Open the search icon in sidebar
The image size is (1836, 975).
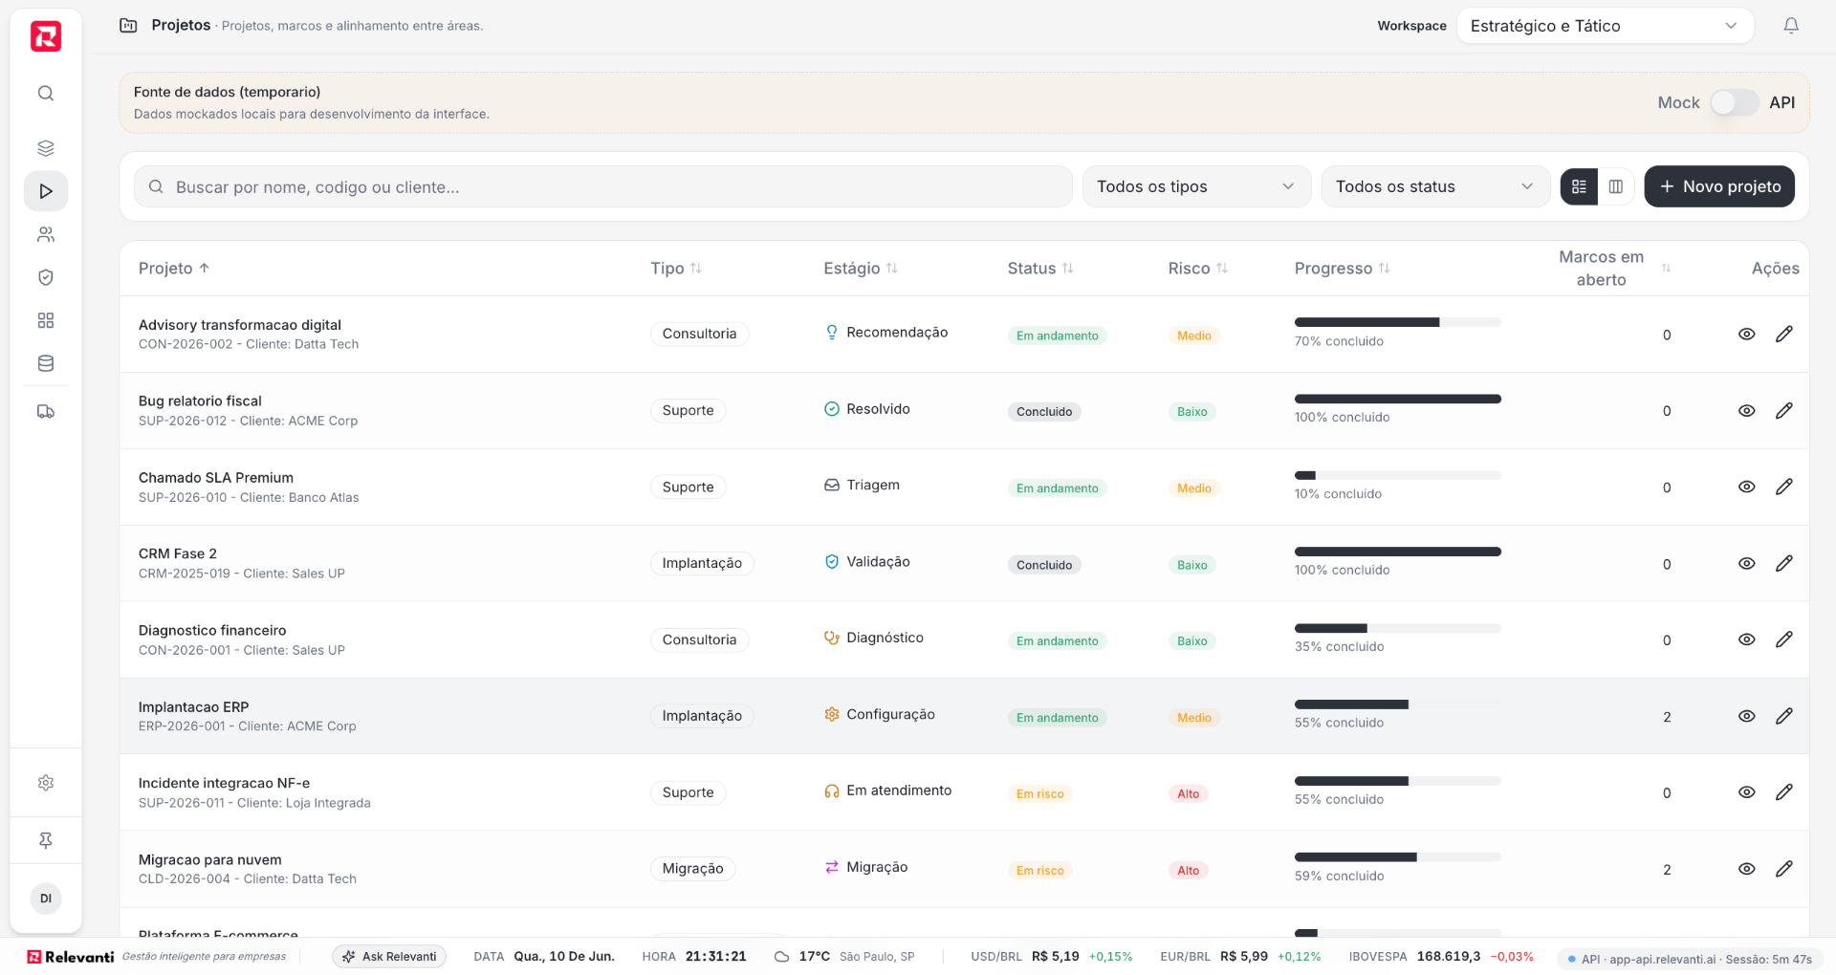tap(46, 93)
